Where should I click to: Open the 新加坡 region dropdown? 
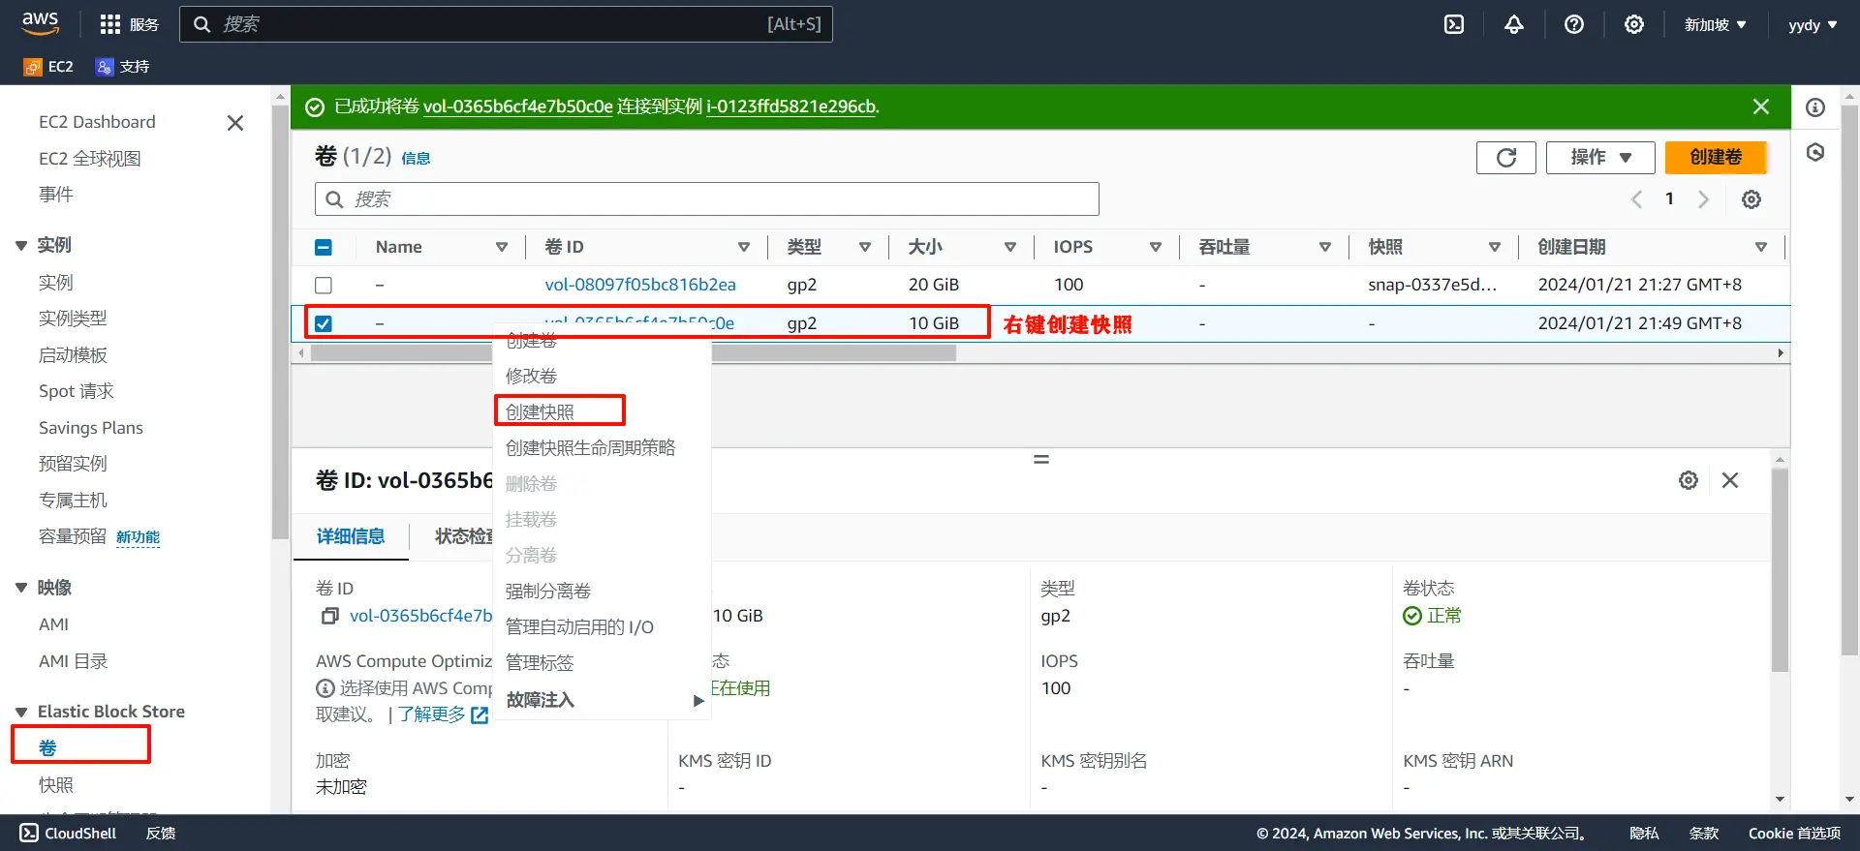pyautogui.click(x=1715, y=24)
